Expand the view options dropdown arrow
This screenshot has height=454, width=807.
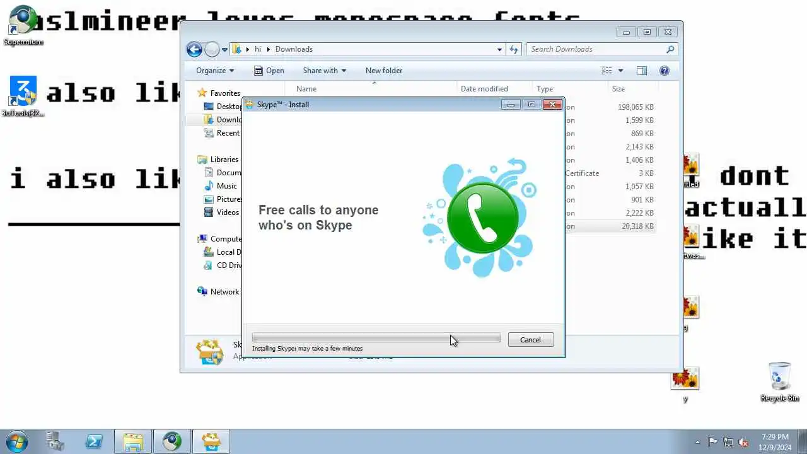[620, 71]
